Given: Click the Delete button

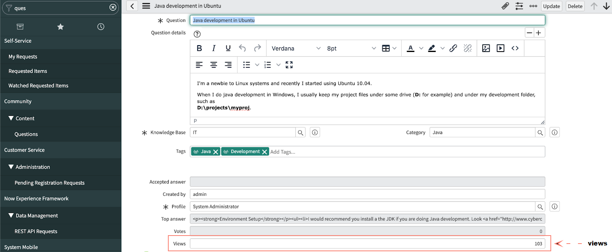Looking at the screenshot, I should (575, 6).
